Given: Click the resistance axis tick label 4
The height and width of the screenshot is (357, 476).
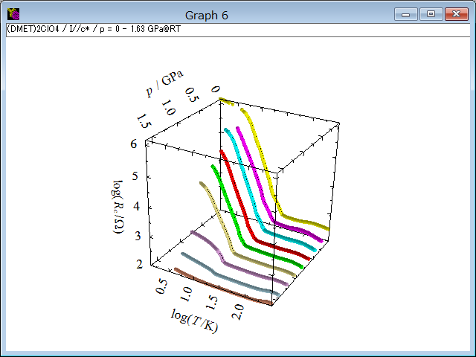Looking at the screenshot, I should click(x=137, y=206).
